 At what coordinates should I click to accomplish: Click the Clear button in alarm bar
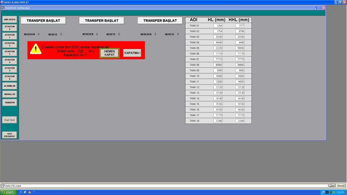[x=332, y=186]
